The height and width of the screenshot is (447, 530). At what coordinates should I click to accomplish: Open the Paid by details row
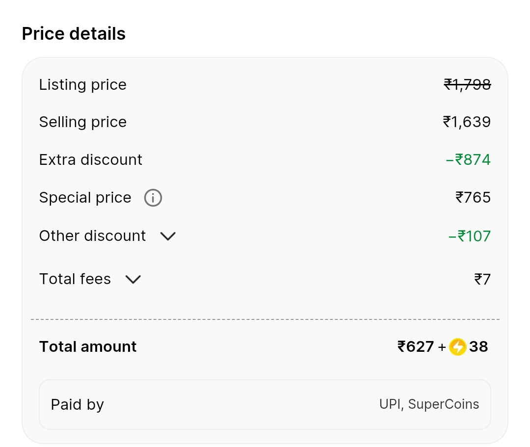coord(265,404)
